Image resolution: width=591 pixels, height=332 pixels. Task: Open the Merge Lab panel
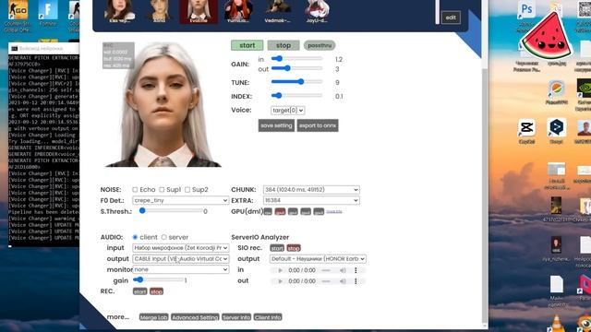coord(154,317)
